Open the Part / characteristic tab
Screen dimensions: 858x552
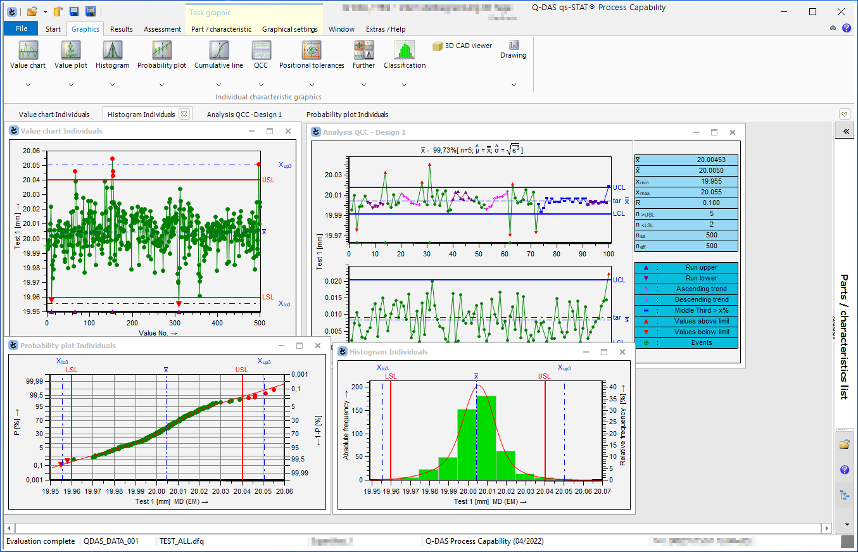pyautogui.click(x=221, y=29)
